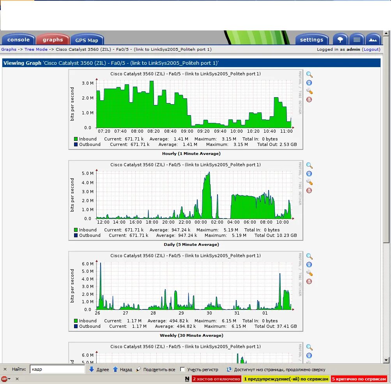Zoom the bottom partially shown graph

(x=309, y=347)
